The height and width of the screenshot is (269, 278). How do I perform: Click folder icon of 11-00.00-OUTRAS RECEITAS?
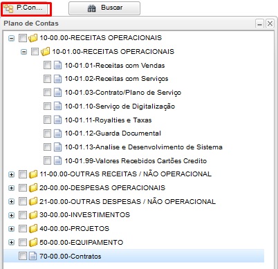(x=33, y=174)
